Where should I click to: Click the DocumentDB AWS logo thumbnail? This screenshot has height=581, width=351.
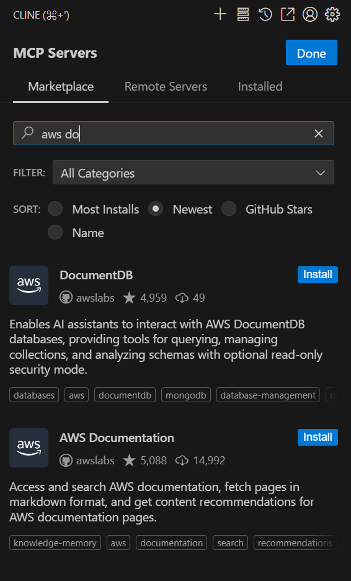[29, 285]
